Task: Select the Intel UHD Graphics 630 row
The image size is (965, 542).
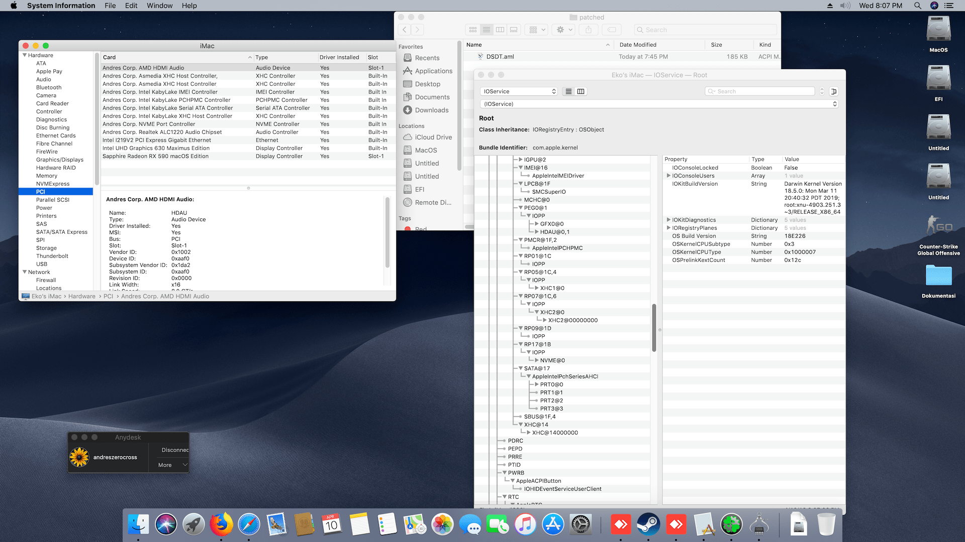Action: pyautogui.click(x=156, y=148)
